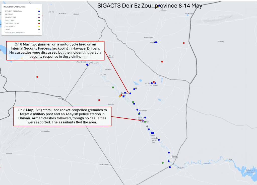The image size is (257, 185).
Task: Click the At Tibni place label
Action: [x=103, y=74]
